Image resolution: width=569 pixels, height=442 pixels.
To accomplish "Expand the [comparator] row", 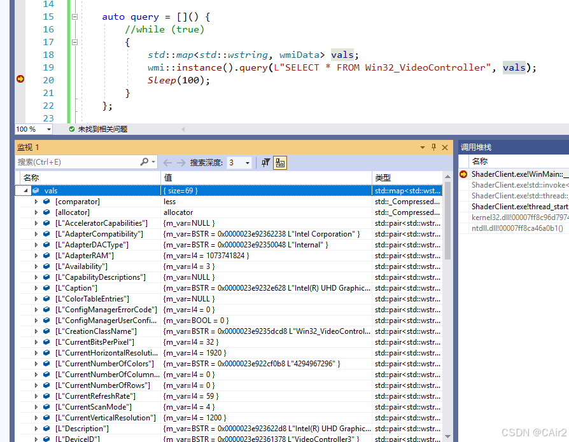I will pyautogui.click(x=36, y=202).
